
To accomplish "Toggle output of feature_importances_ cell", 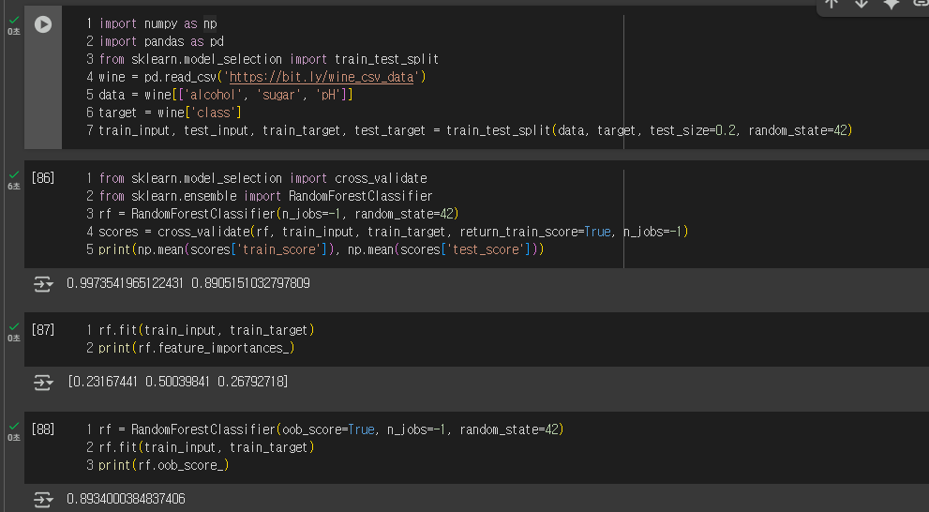I will pos(43,383).
